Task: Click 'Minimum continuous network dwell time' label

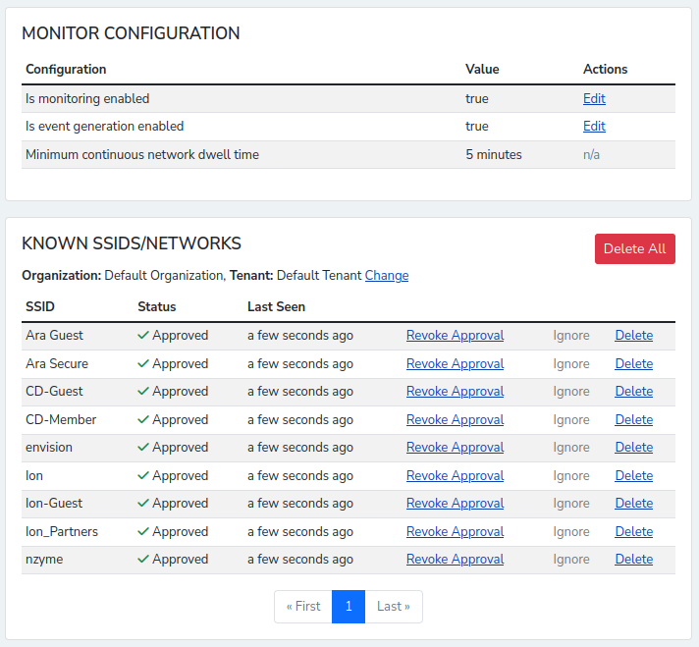Action: tap(142, 155)
